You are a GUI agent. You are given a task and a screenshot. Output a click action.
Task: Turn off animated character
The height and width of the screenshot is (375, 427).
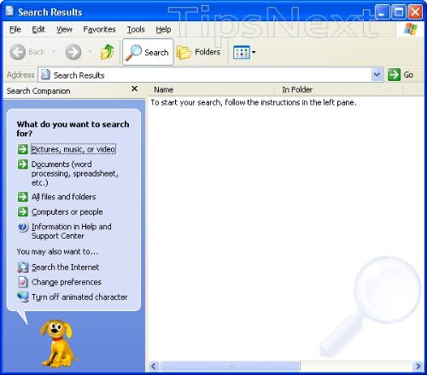(79, 297)
